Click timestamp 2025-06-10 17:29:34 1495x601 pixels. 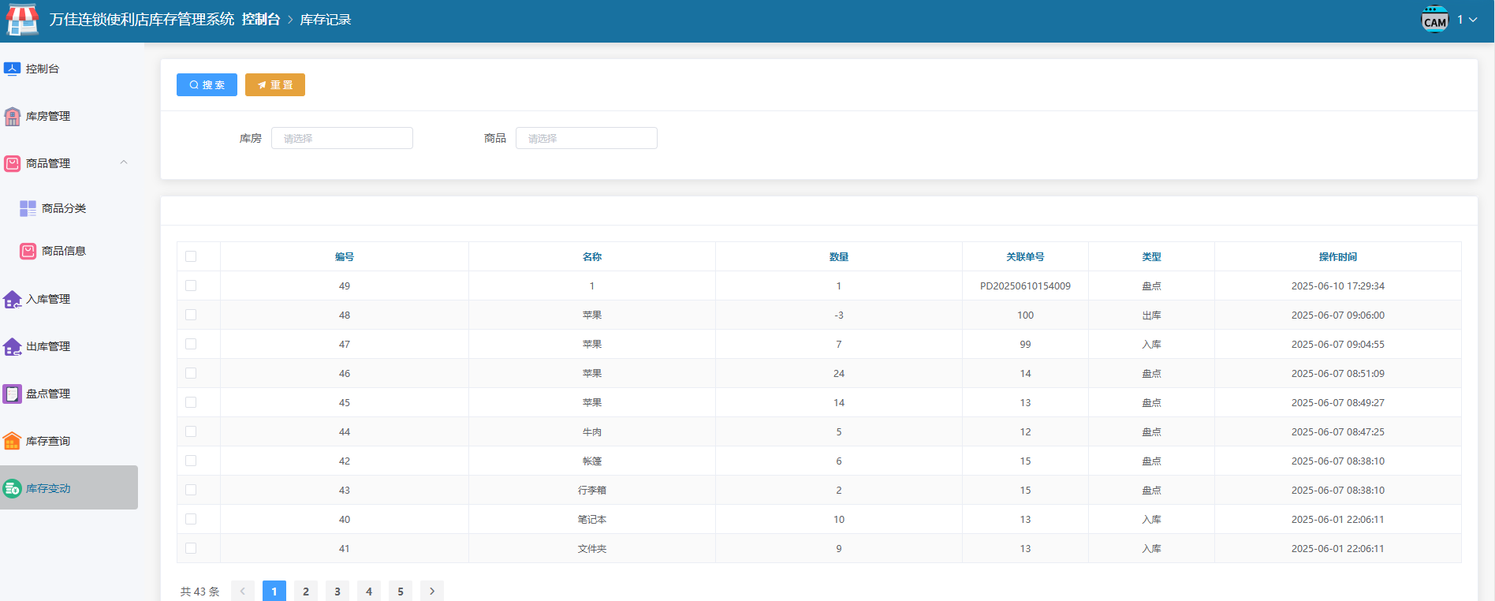(1338, 286)
